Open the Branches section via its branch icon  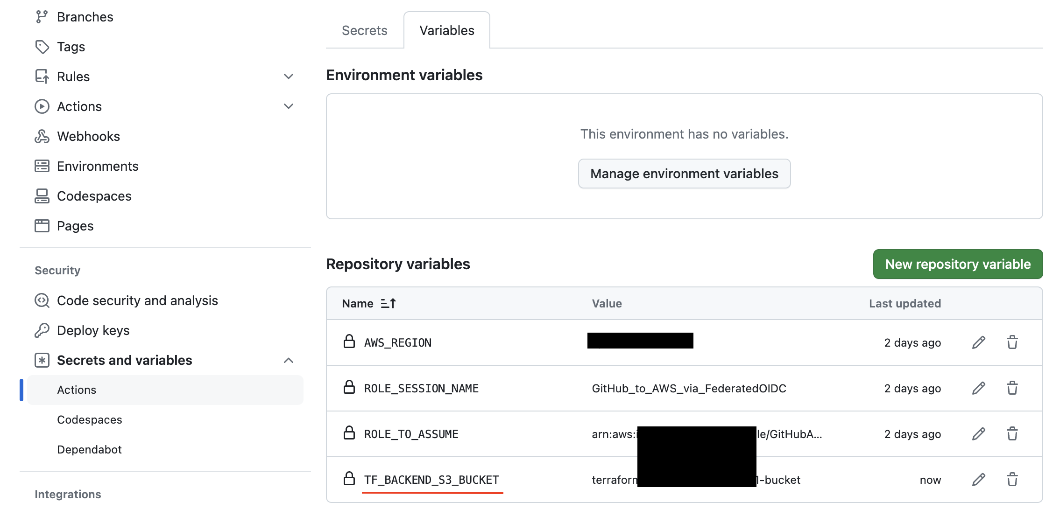42,16
